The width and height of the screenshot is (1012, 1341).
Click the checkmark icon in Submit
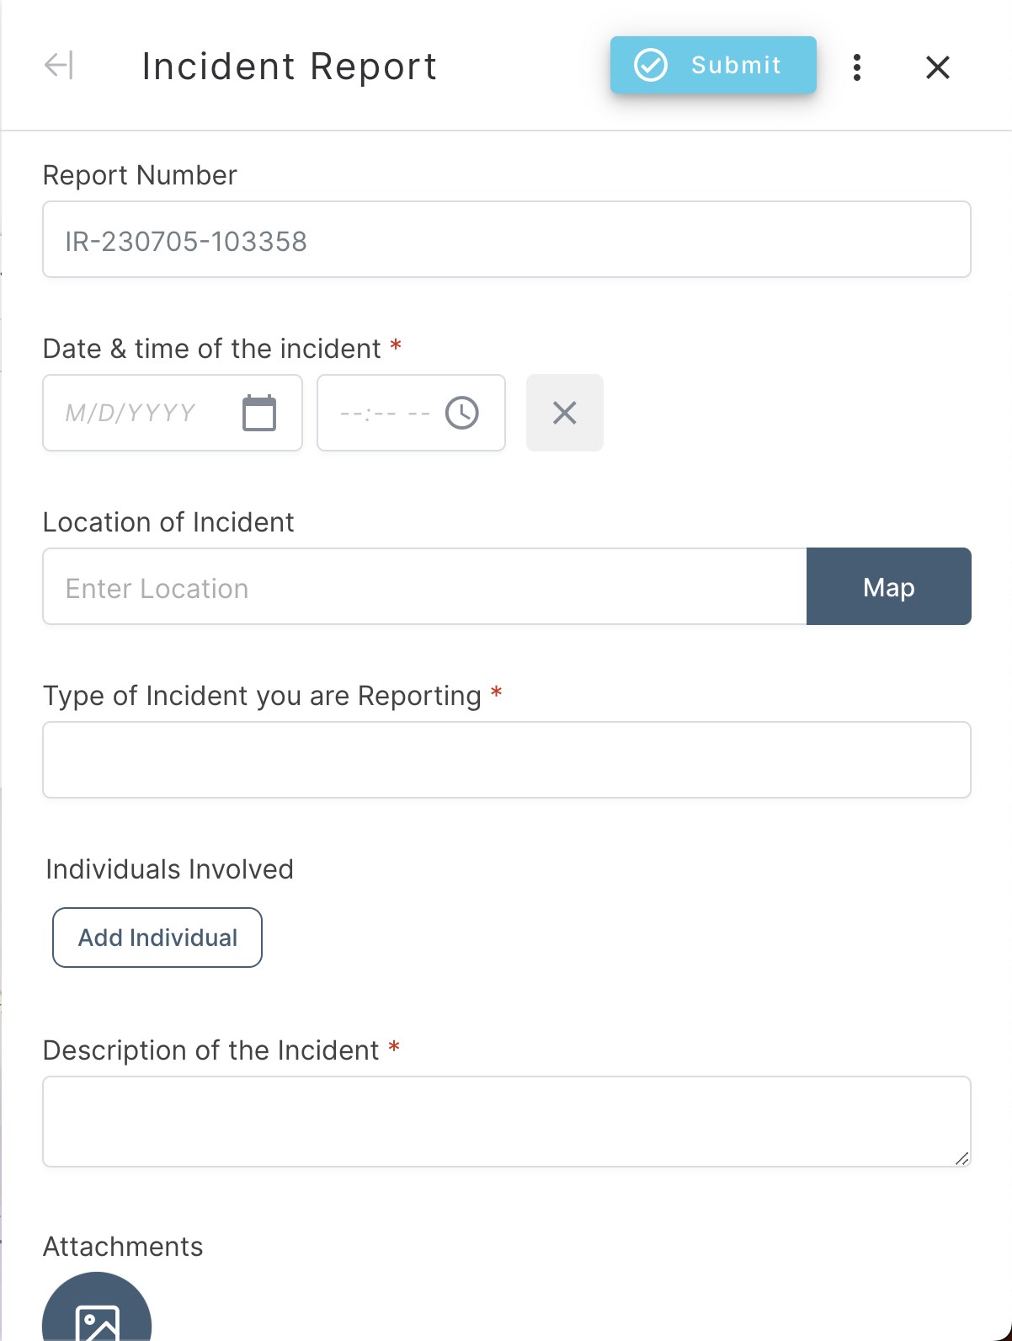click(650, 65)
